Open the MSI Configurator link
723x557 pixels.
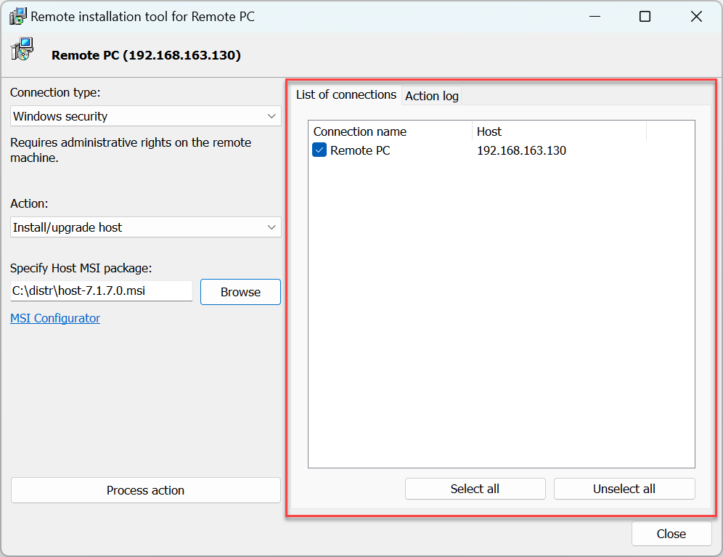(x=55, y=318)
